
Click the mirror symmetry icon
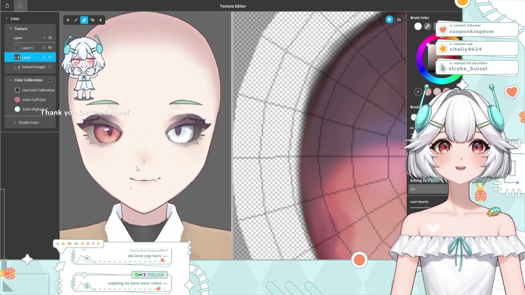[x=399, y=19]
